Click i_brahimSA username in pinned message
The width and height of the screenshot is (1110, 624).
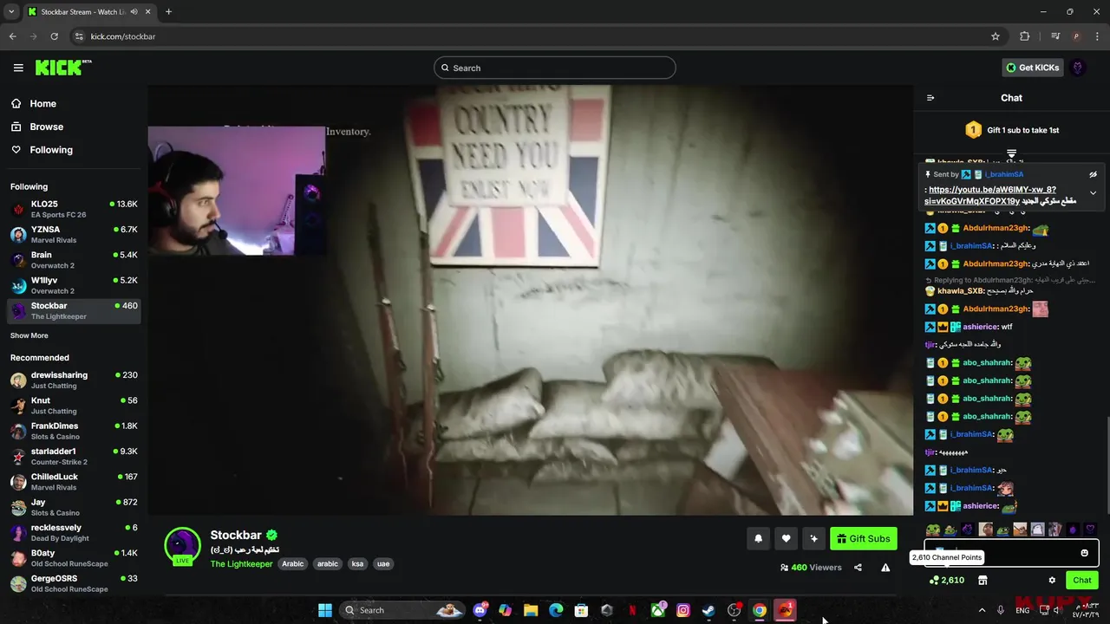click(1004, 174)
